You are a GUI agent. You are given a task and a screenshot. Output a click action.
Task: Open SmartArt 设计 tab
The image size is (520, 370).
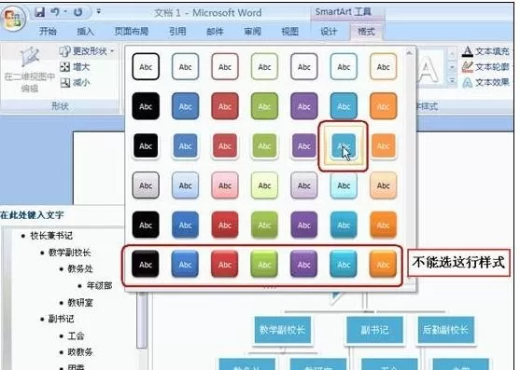pos(329,32)
